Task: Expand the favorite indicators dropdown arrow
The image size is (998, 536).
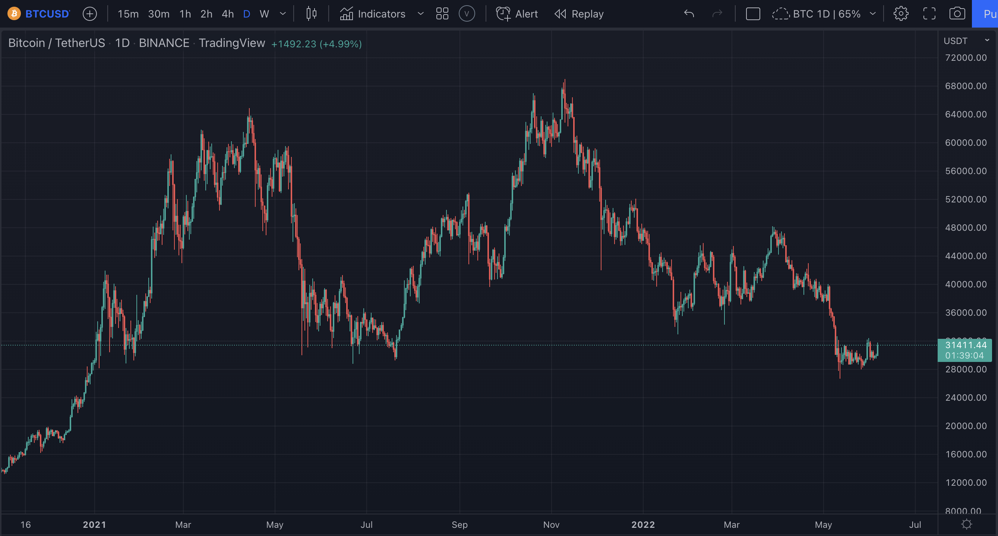Action: pyautogui.click(x=420, y=14)
